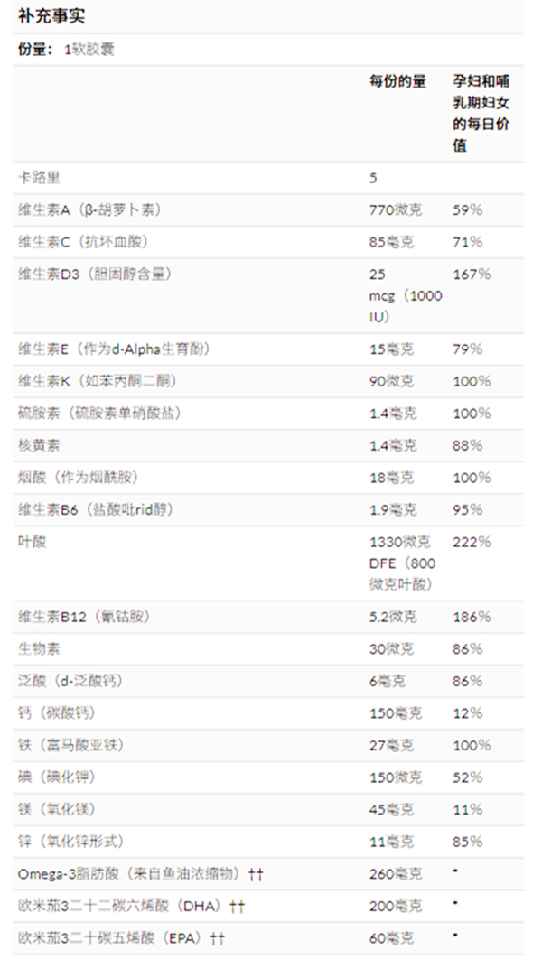This screenshot has width=542, height=959.
Task: Click the DHA 200毫克 amount
Action: point(391,906)
